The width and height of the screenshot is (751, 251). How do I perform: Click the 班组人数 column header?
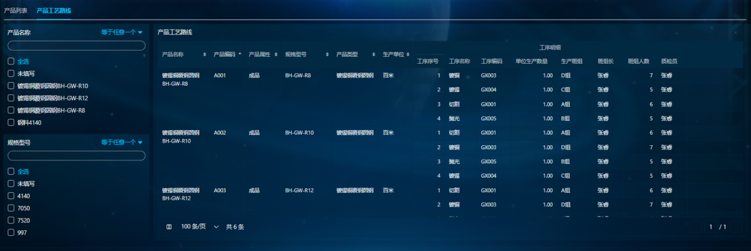pos(639,61)
